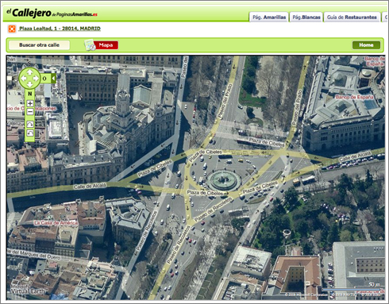389x304 pixels.
Task: Click the orange locate icon beside the address
Action: click(12, 29)
